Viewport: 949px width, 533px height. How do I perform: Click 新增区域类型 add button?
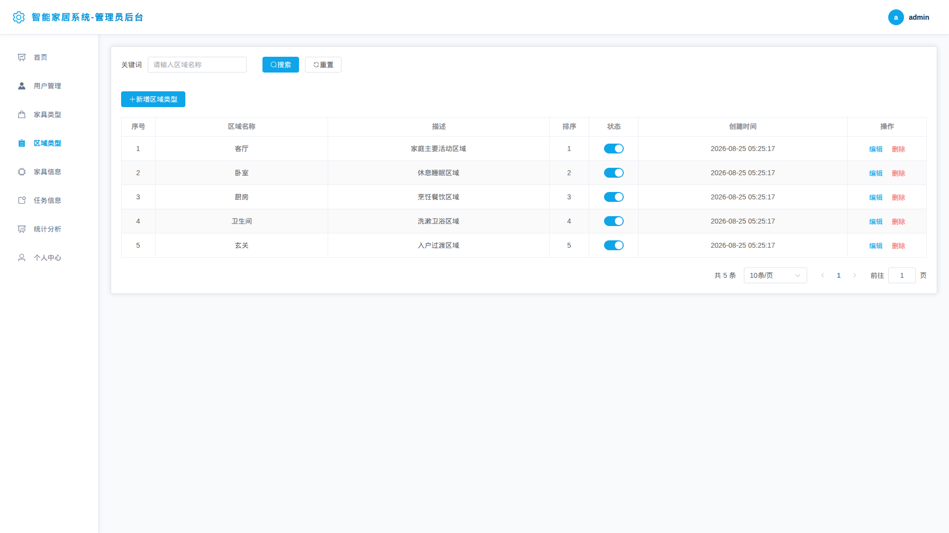coord(153,99)
